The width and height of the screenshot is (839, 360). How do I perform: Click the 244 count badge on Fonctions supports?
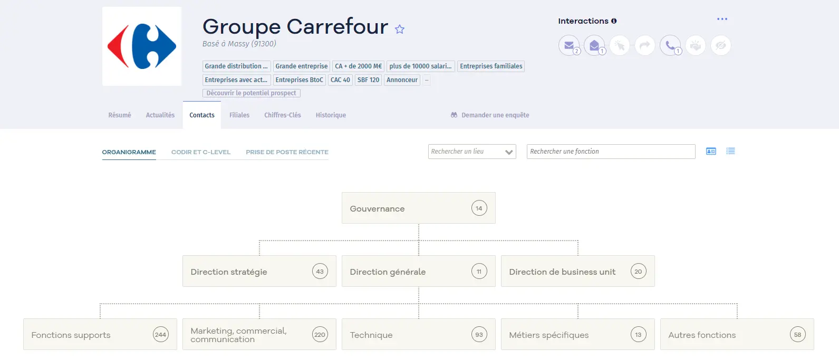coord(161,335)
